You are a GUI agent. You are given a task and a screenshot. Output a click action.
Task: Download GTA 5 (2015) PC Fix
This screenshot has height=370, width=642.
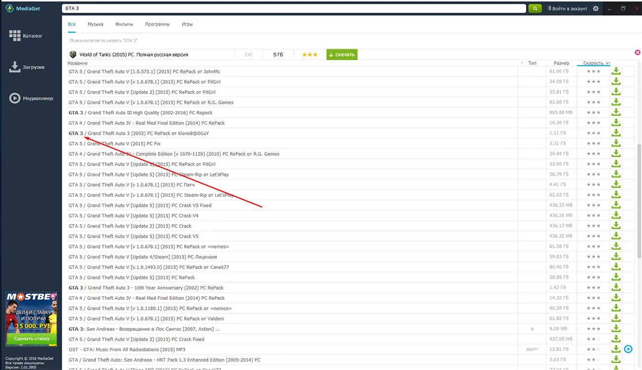[616, 144]
